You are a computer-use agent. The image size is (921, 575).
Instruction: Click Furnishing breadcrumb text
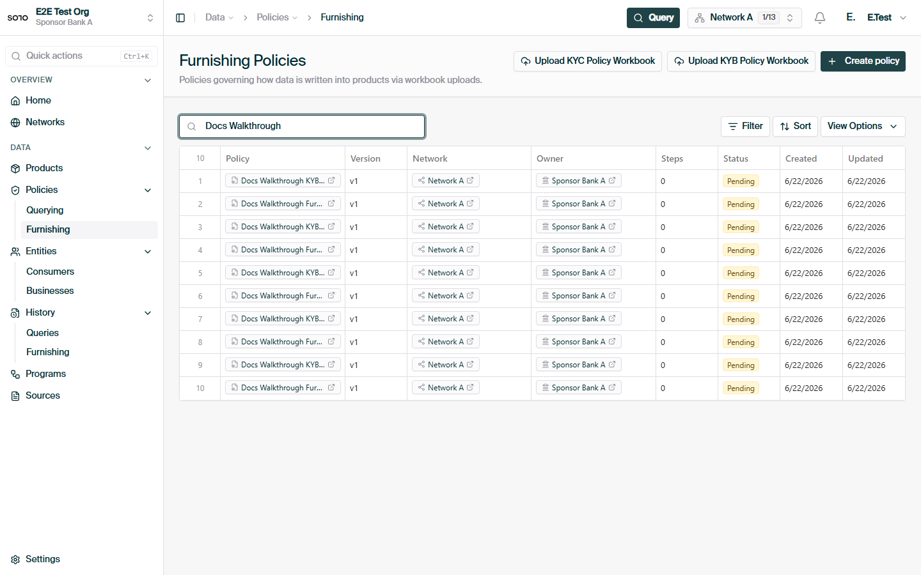(x=342, y=18)
